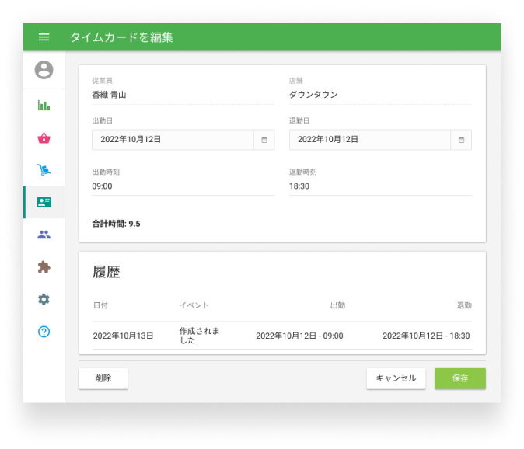Open the pink shopping basket icon
Image resolution: width=524 pixels, height=449 pixels.
click(44, 137)
